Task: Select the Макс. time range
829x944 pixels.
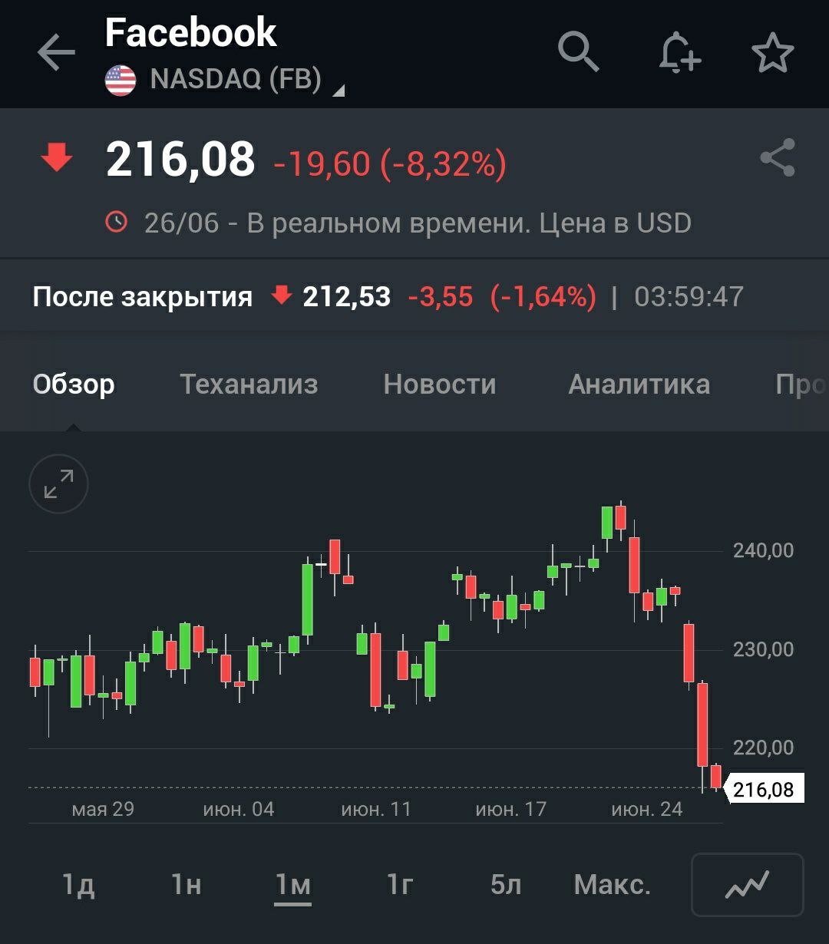Action: (x=612, y=885)
